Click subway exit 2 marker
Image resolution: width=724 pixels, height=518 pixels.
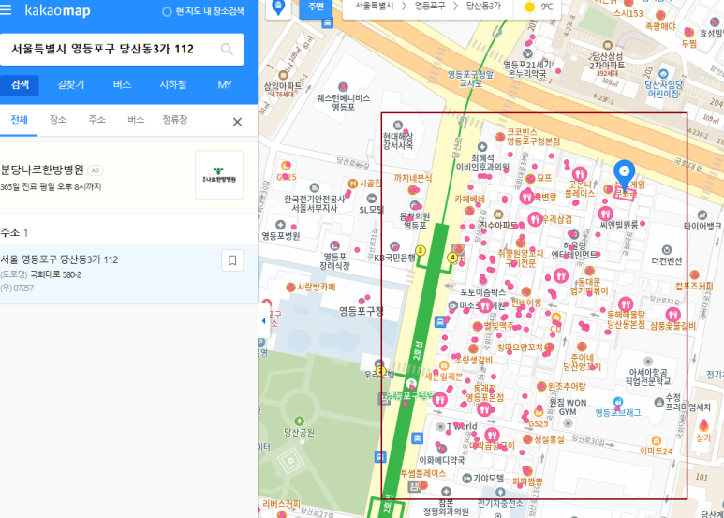(x=381, y=371)
